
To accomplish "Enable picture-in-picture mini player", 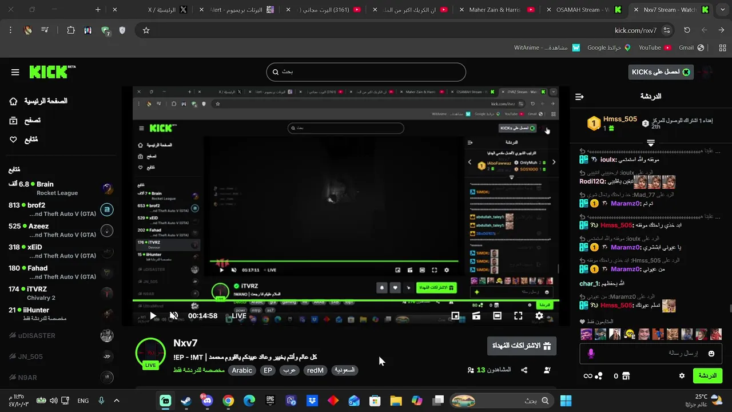I will pos(455,316).
